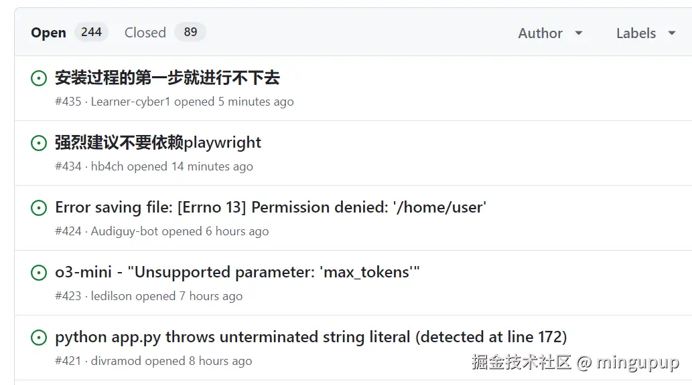692x385 pixels.
Task: Click the 244 open count badge
Action: click(91, 32)
